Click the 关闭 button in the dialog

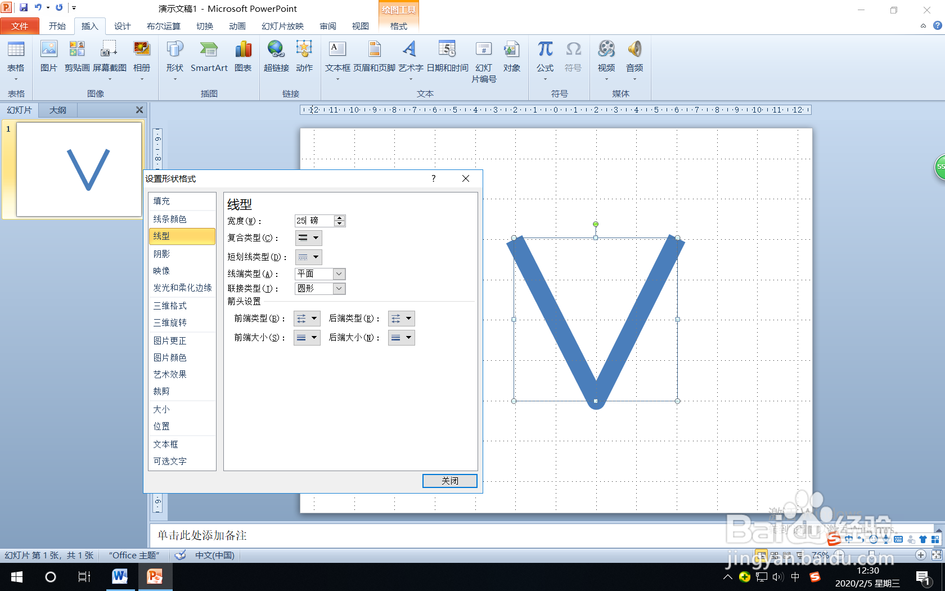pyautogui.click(x=449, y=481)
